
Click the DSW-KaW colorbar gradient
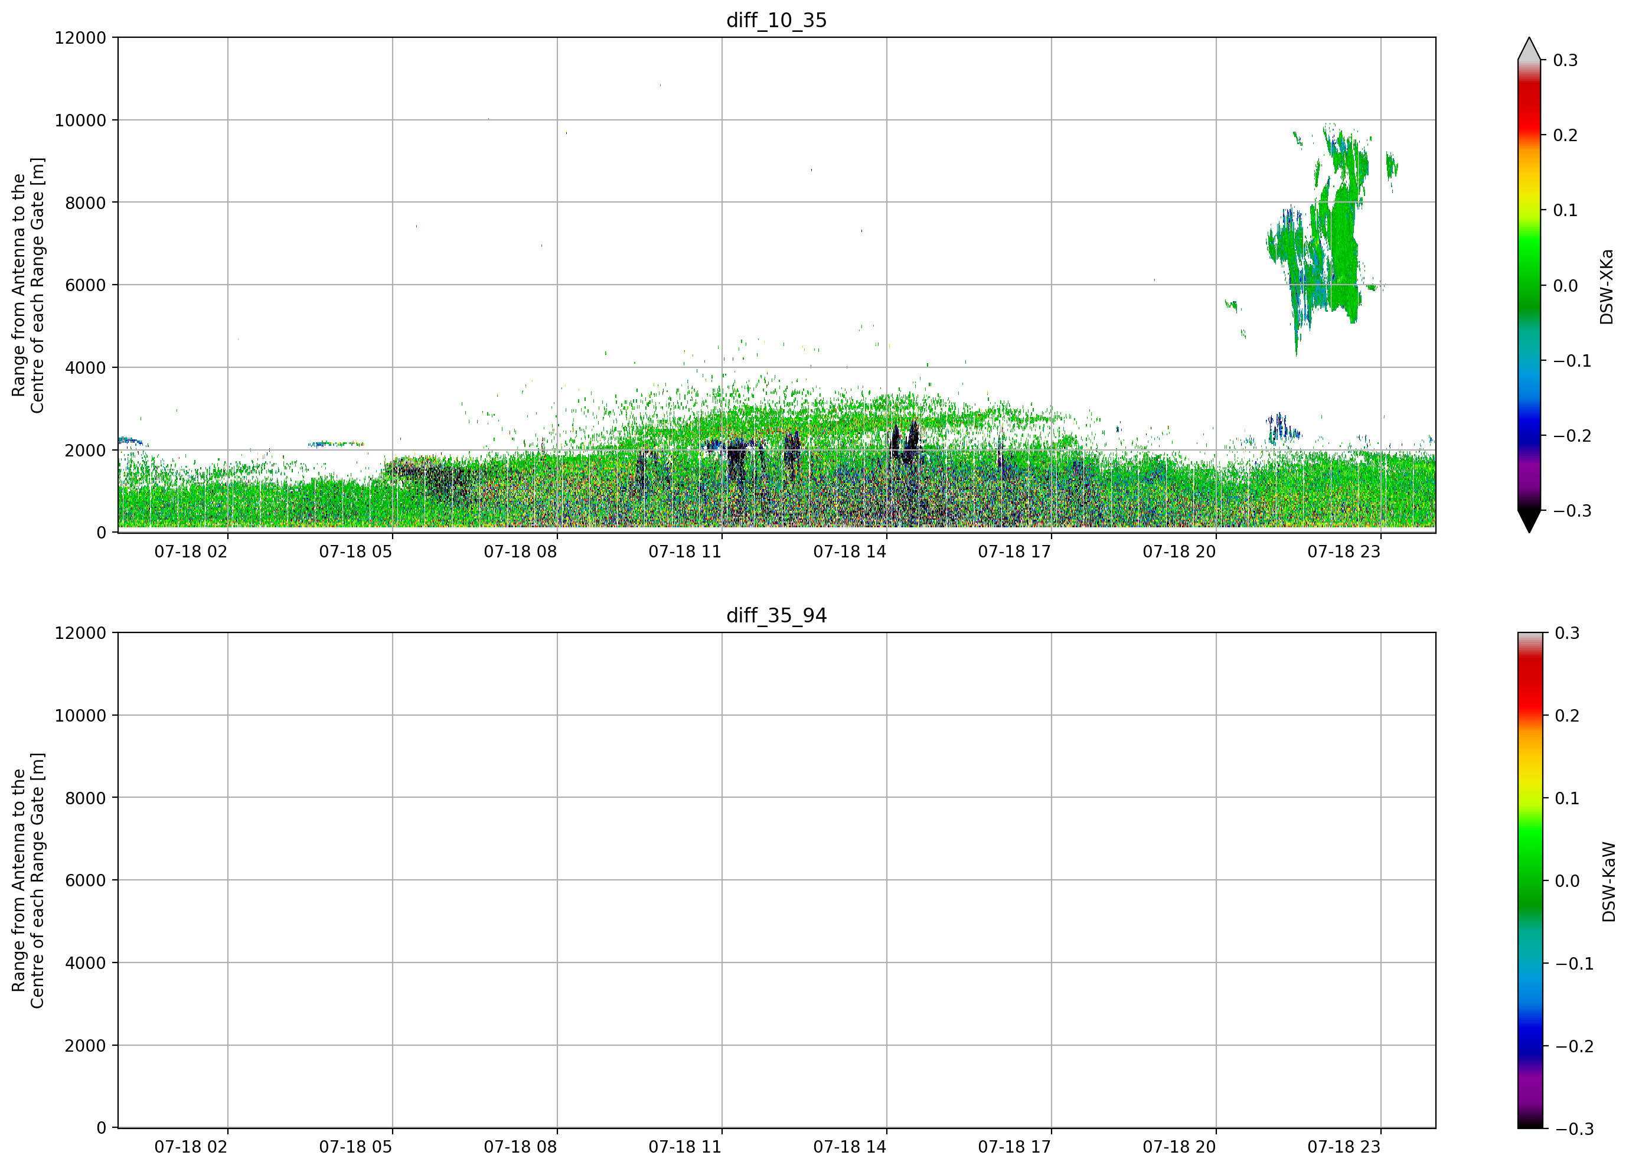[x=1529, y=880]
